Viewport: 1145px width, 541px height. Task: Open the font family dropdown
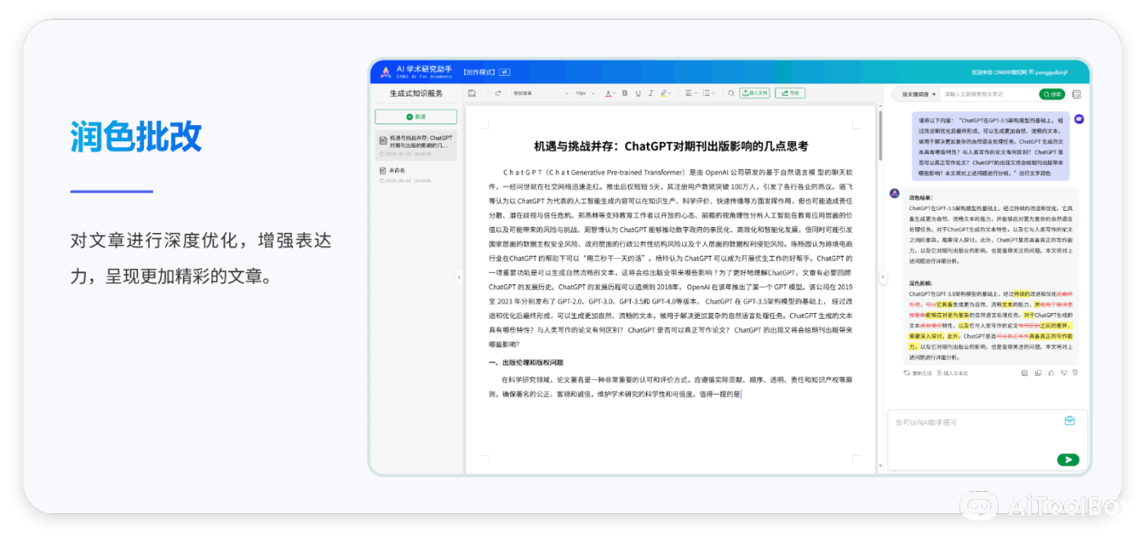[x=540, y=93]
